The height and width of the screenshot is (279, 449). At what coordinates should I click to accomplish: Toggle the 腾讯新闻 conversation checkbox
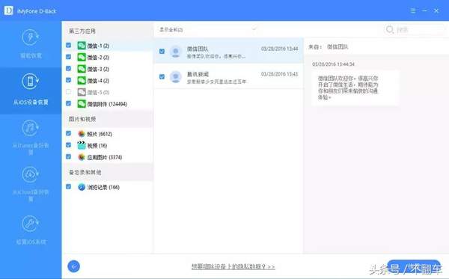(x=162, y=77)
